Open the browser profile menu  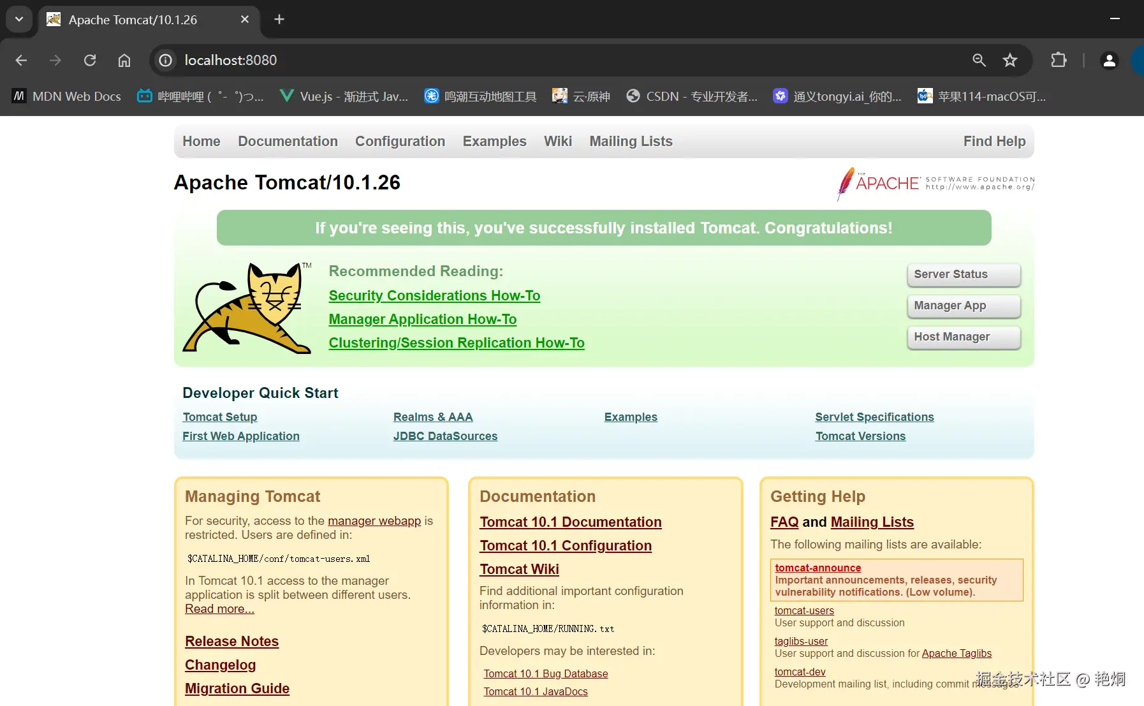pyautogui.click(x=1110, y=60)
